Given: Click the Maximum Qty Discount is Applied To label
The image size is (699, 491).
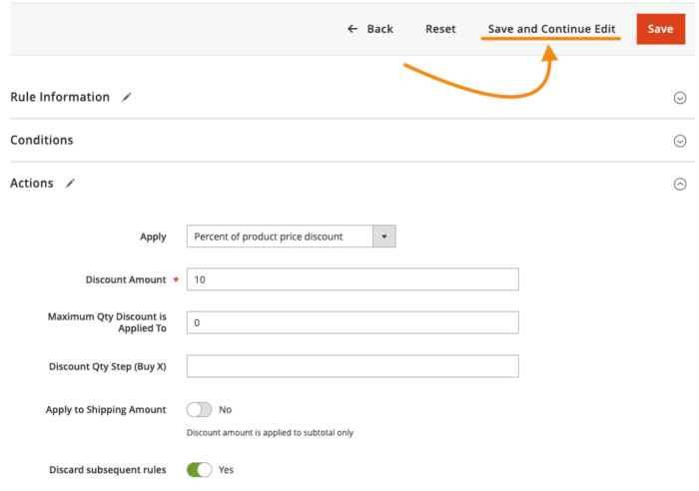Looking at the screenshot, I should 107,322.
